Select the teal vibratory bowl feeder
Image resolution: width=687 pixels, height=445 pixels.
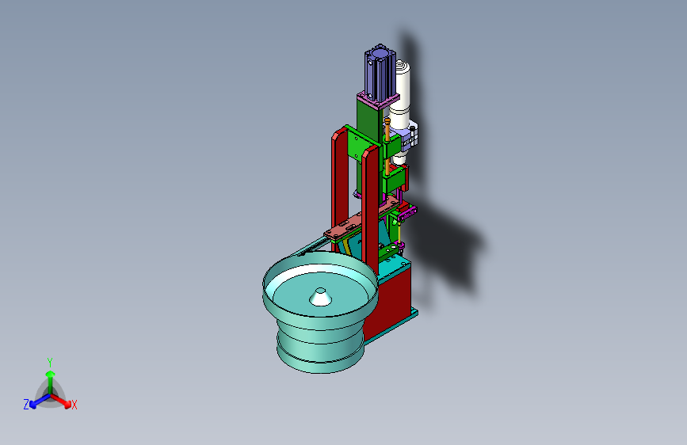click(320, 312)
